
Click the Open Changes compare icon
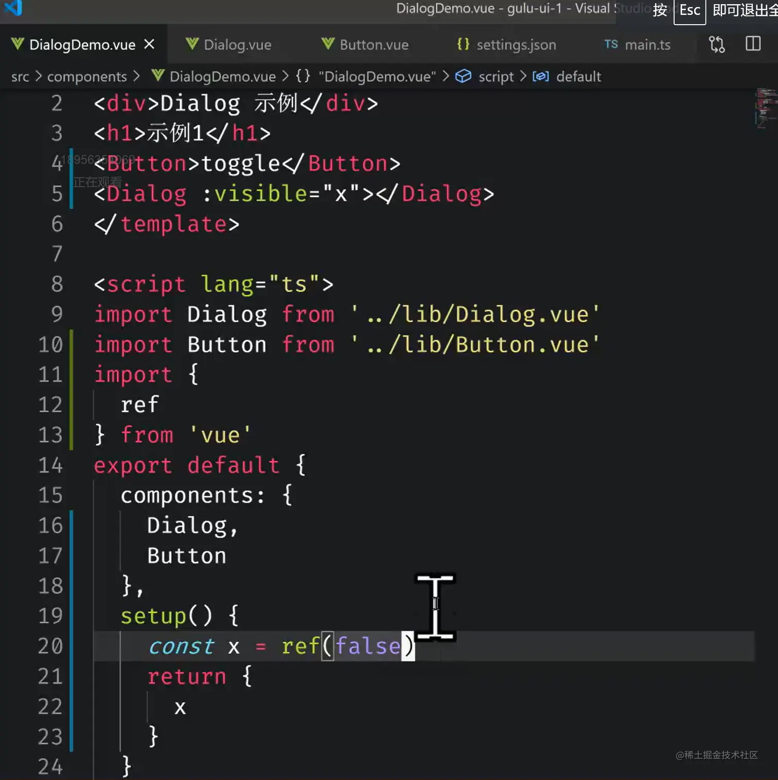[x=717, y=44]
